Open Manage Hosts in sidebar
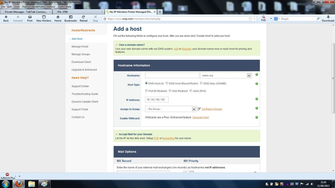Screen dimensions: 335x188 (80, 46)
